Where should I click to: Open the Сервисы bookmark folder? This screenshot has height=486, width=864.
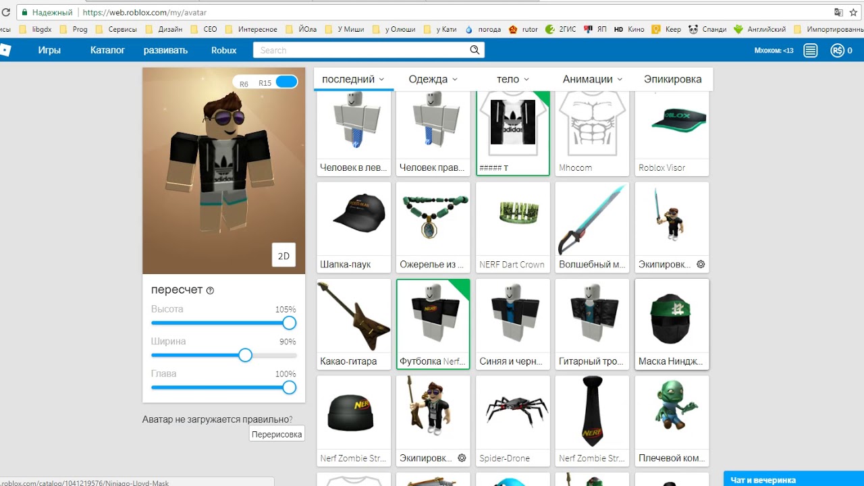[116, 29]
